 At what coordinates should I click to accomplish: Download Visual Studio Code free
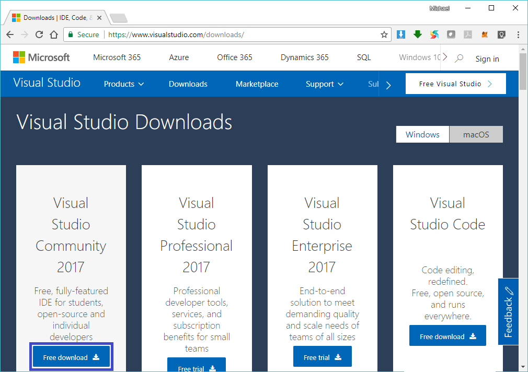coord(447,335)
